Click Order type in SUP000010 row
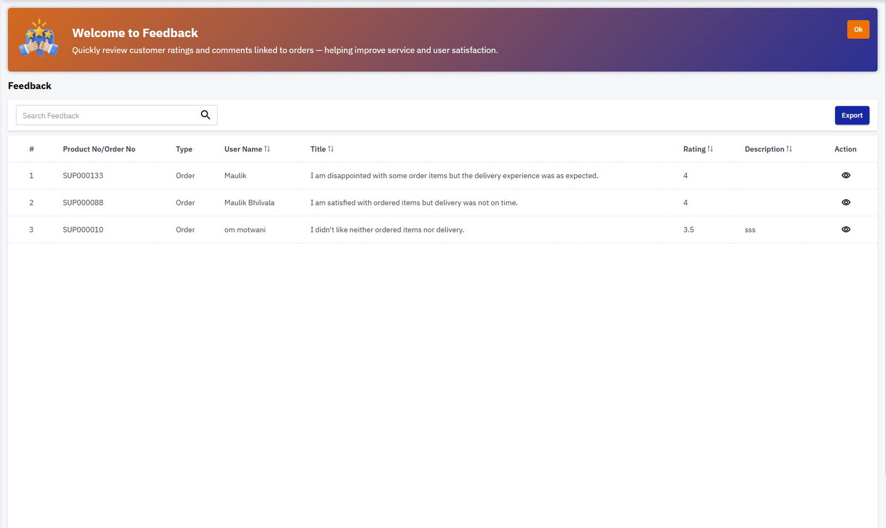The image size is (886, 528). coord(185,230)
